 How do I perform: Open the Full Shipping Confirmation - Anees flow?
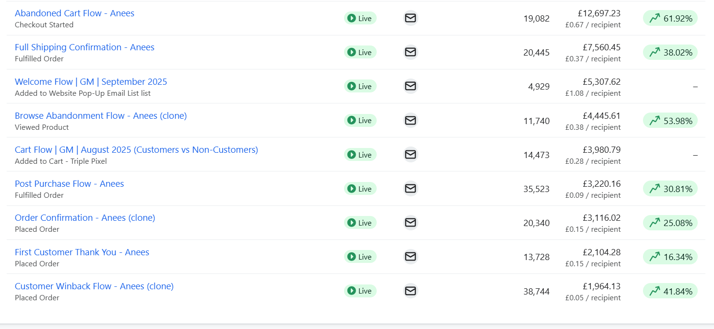[x=84, y=47]
